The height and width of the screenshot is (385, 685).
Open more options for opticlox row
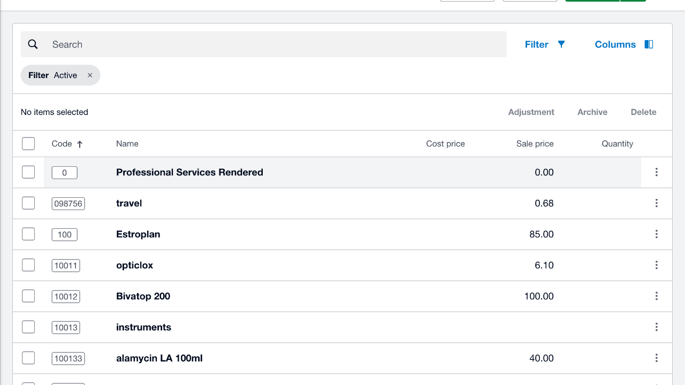pos(657,265)
